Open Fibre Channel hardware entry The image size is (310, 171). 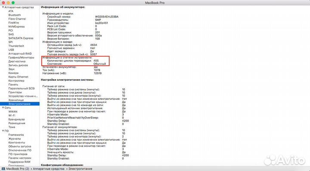tap(17, 19)
